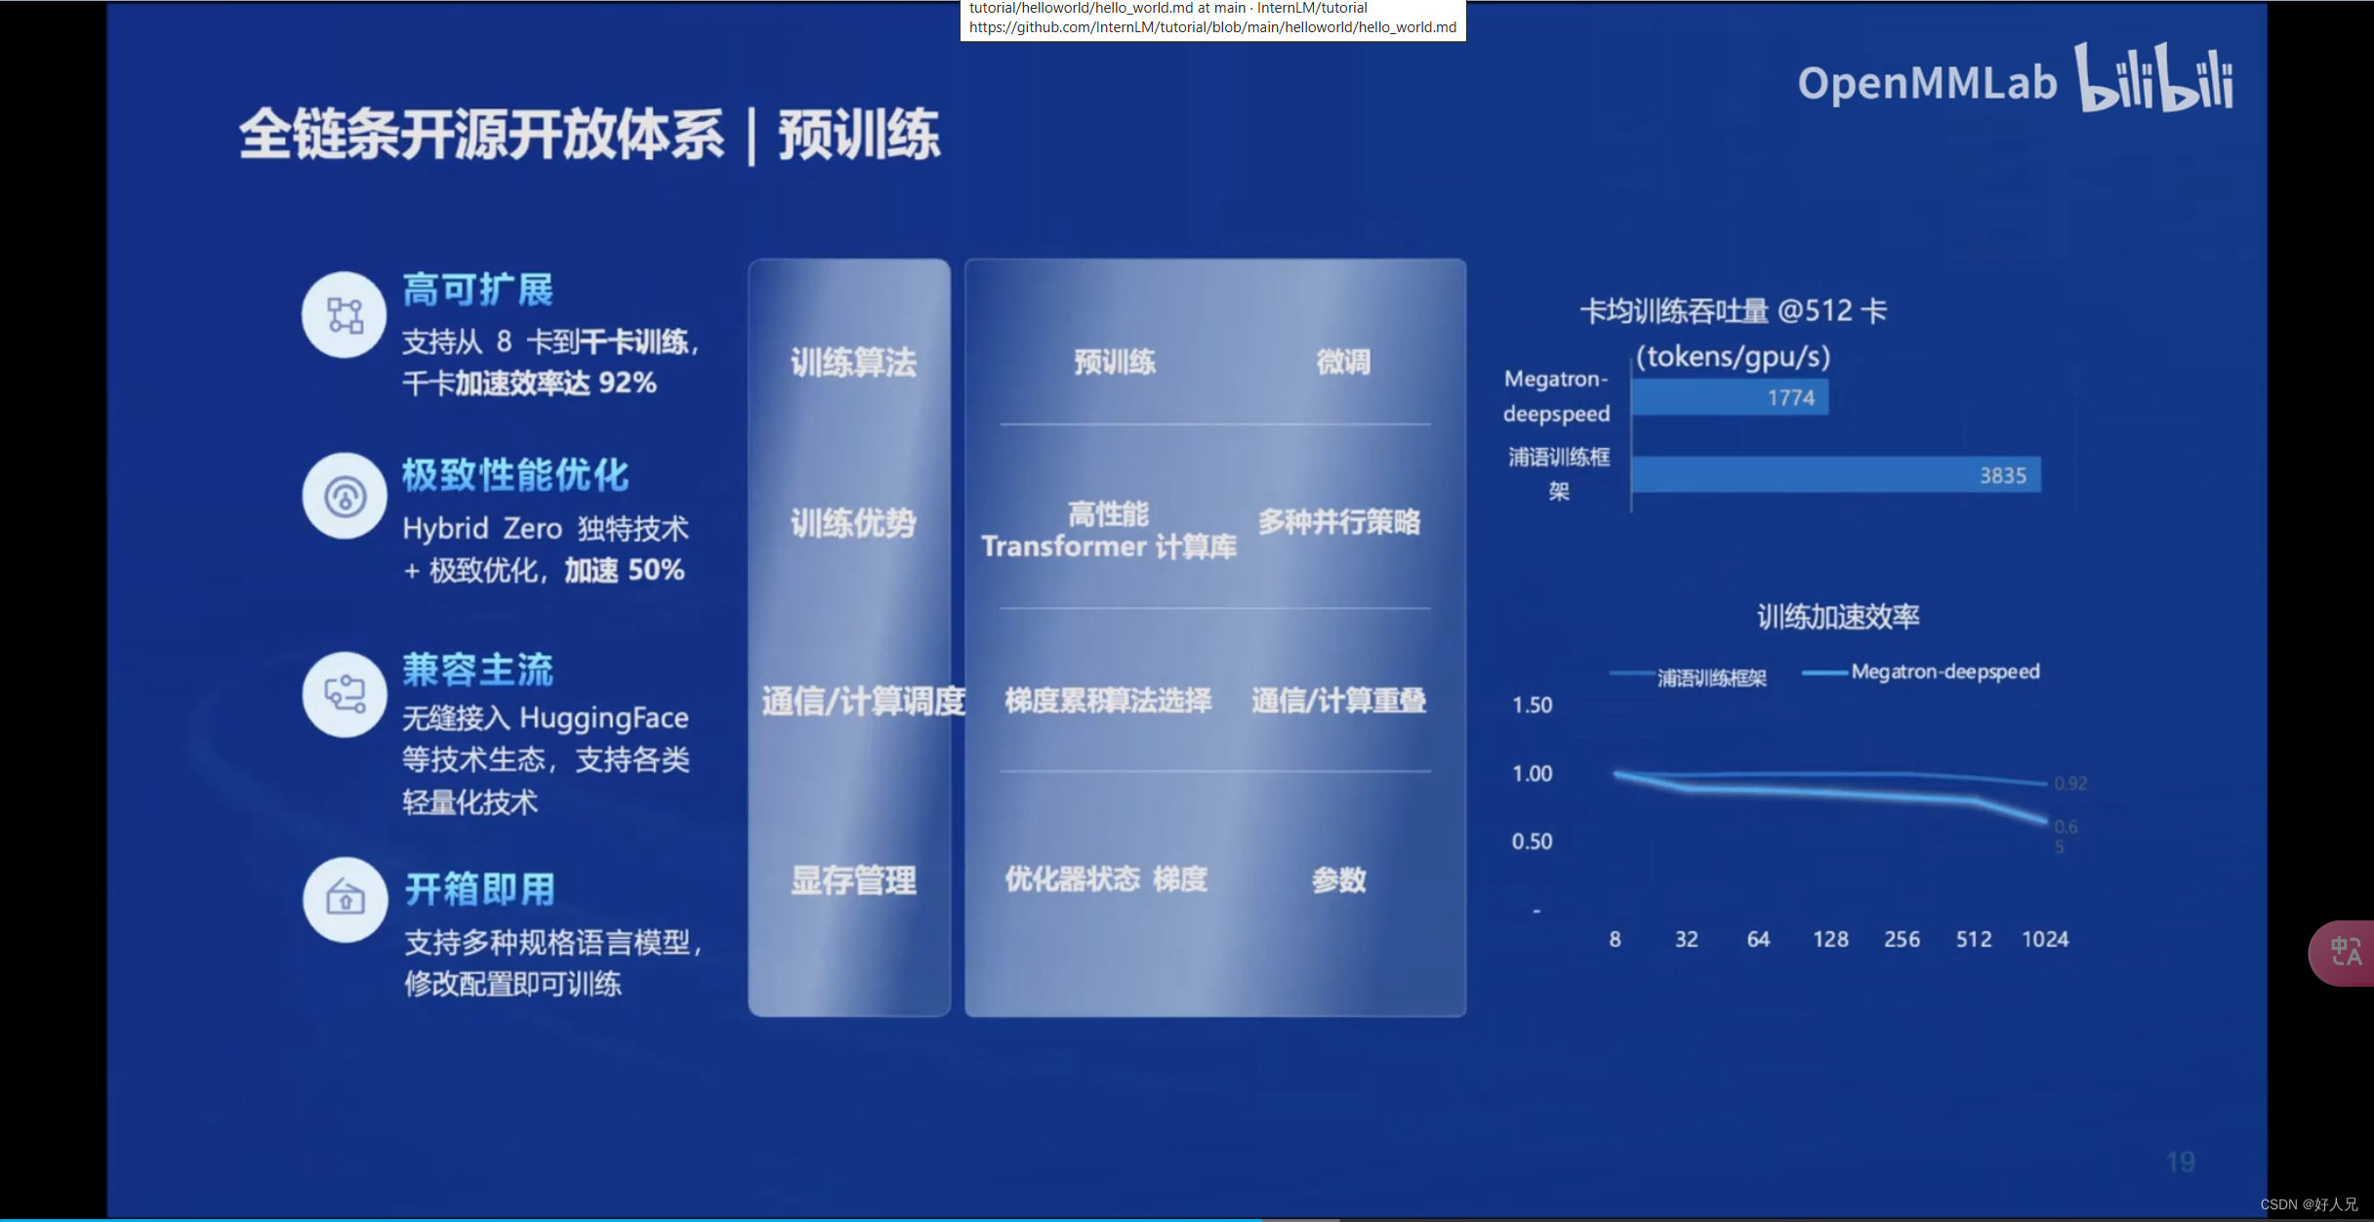
Task: Click the 开箱即用 out-of-box icon
Action: tap(345, 899)
